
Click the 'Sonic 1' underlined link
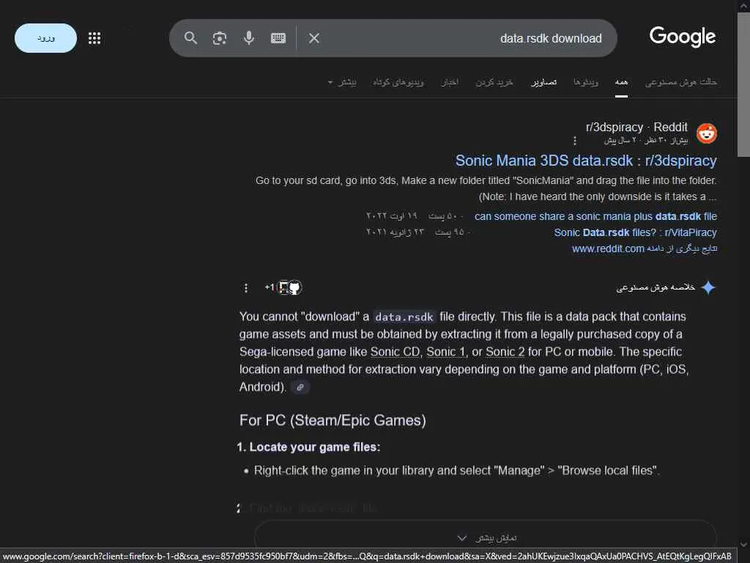445,352
